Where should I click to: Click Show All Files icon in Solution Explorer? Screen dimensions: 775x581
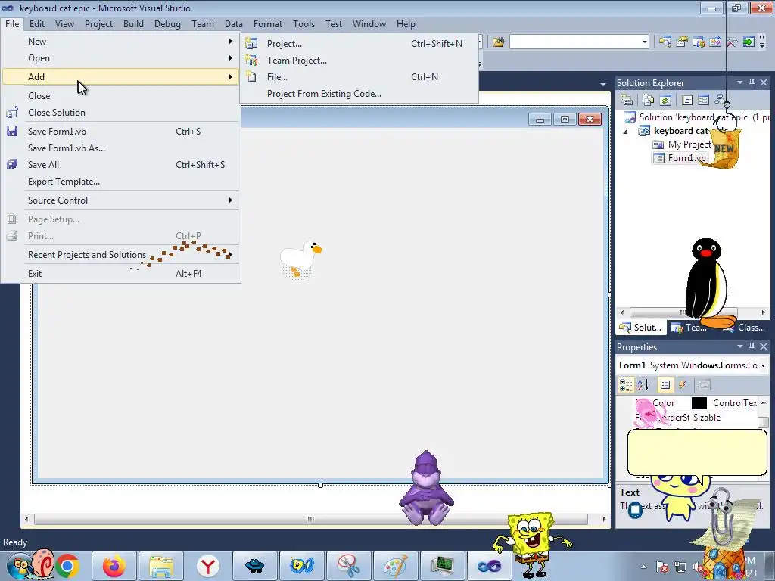pyautogui.click(x=649, y=101)
